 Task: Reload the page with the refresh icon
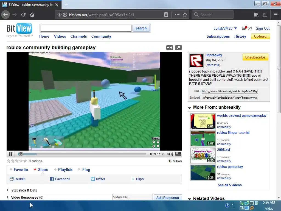(x=23, y=15)
